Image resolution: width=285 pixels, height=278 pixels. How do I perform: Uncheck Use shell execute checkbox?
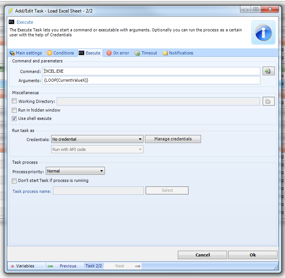point(14,119)
